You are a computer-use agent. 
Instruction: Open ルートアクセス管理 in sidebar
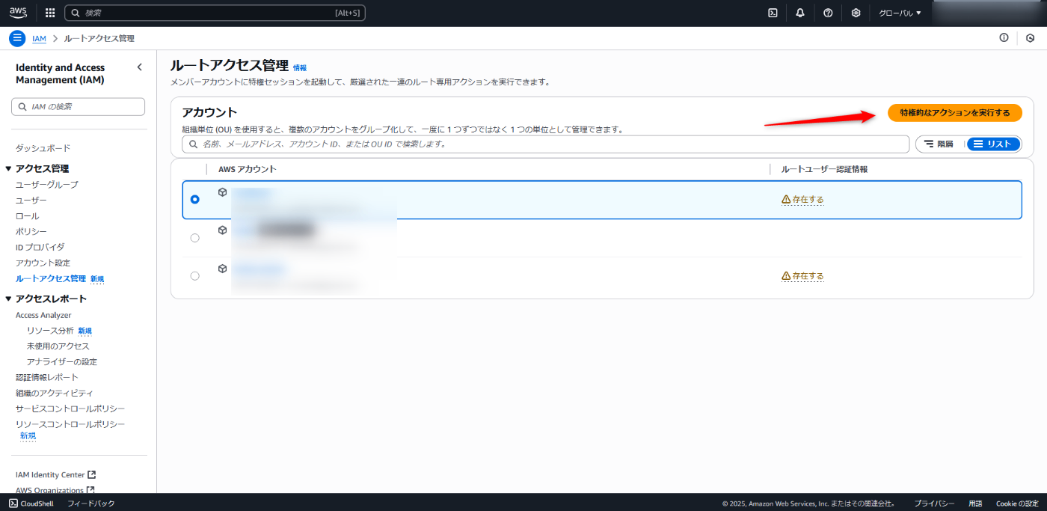51,278
